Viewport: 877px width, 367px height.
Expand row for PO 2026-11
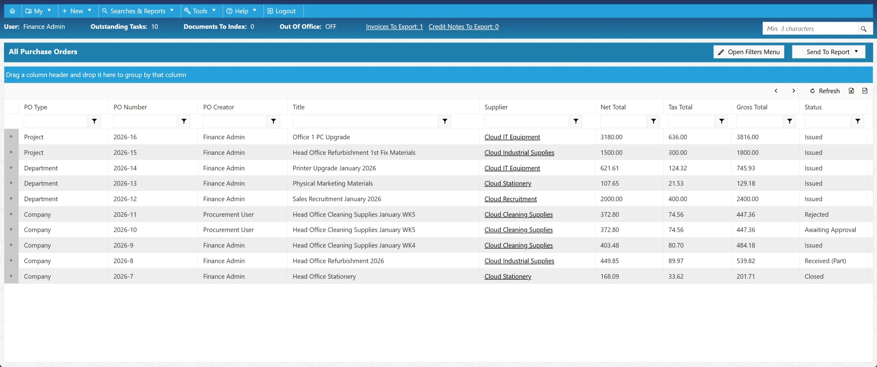click(11, 214)
